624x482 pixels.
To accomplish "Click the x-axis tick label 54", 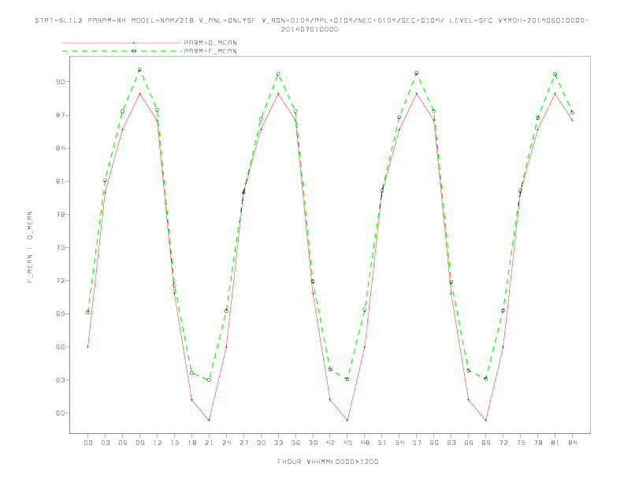I will point(399,443).
